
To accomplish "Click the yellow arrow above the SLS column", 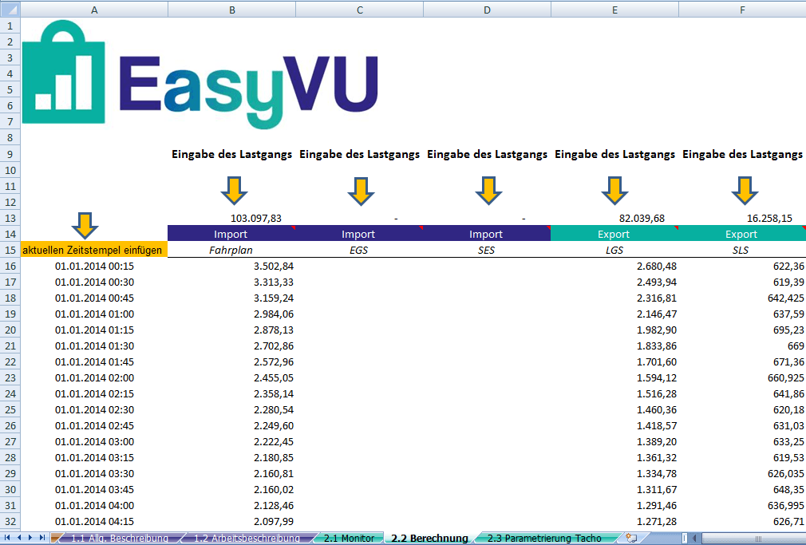I will click(745, 191).
